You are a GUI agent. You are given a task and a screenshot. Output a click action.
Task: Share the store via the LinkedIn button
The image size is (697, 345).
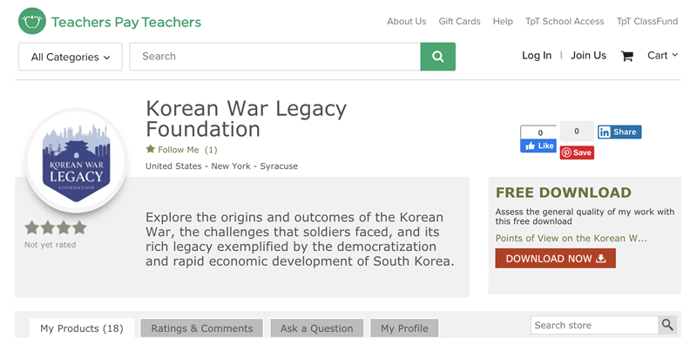[x=619, y=132]
